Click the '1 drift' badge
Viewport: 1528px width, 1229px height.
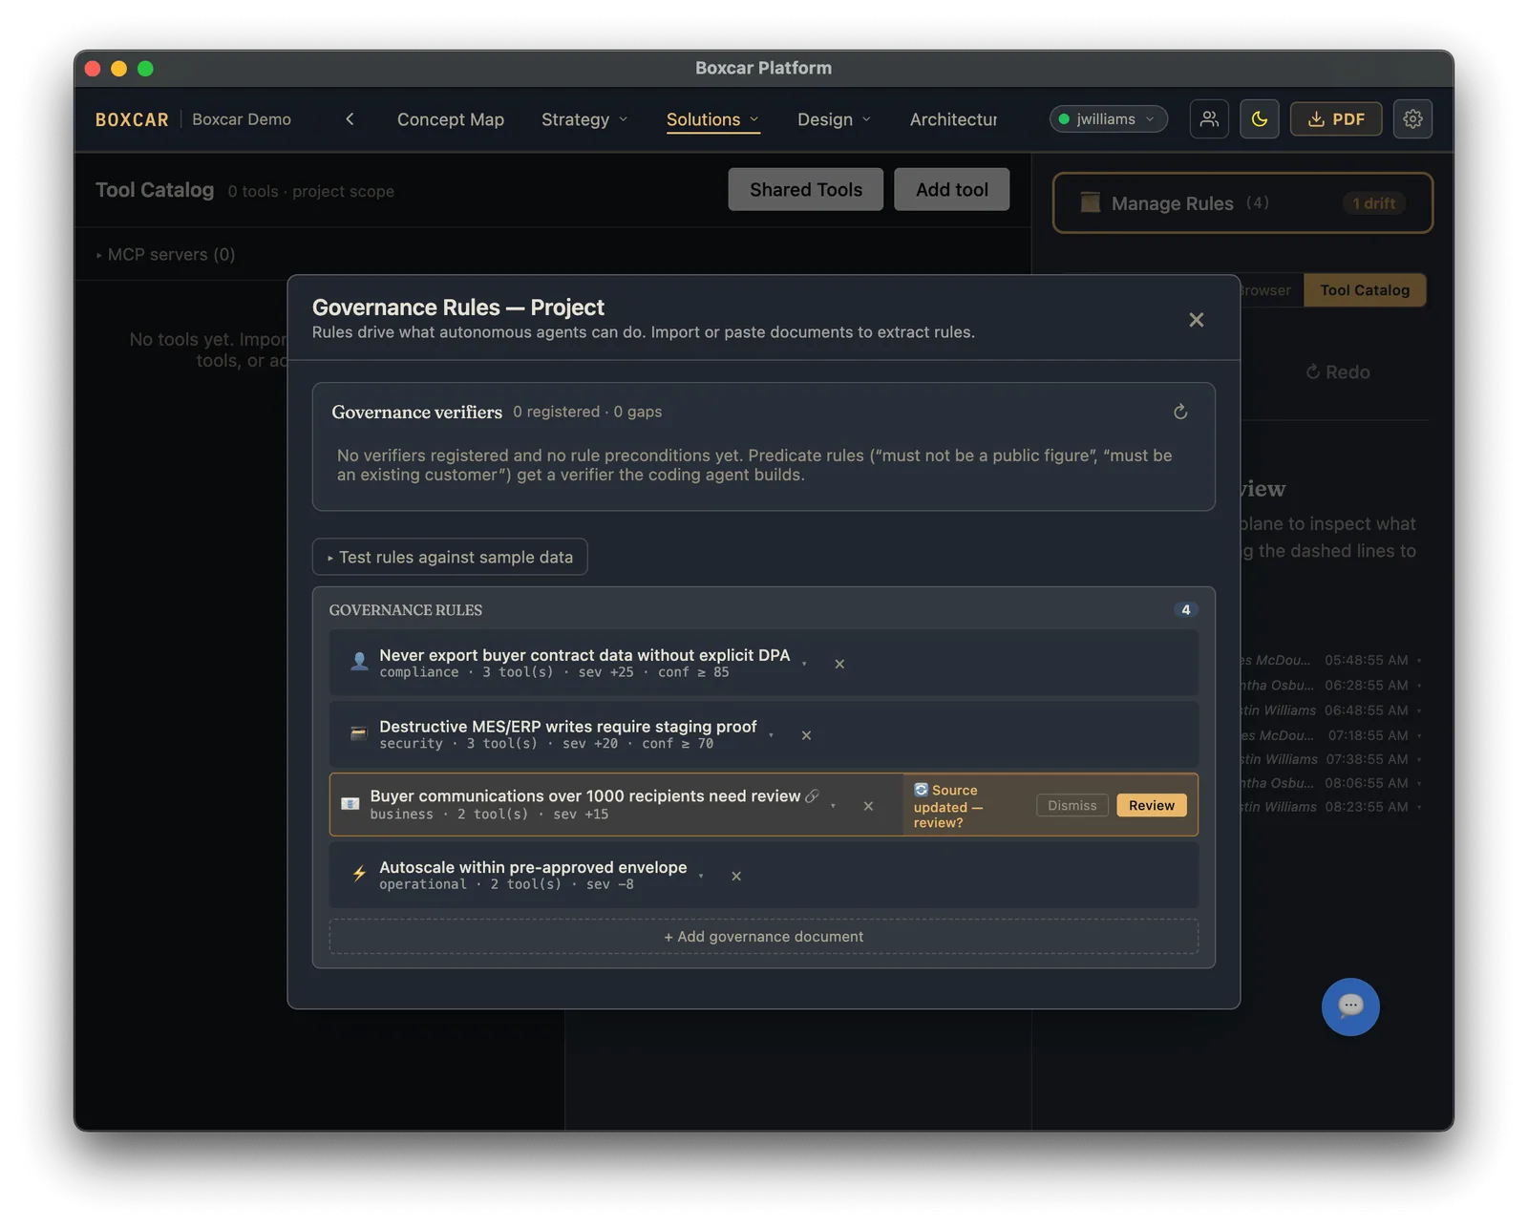1373,202
